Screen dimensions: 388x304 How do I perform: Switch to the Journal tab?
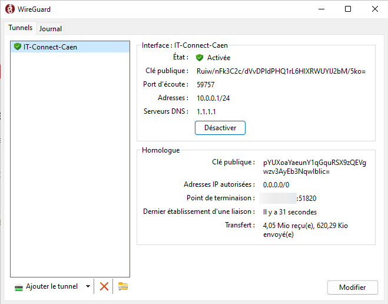pyautogui.click(x=51, y=29)
